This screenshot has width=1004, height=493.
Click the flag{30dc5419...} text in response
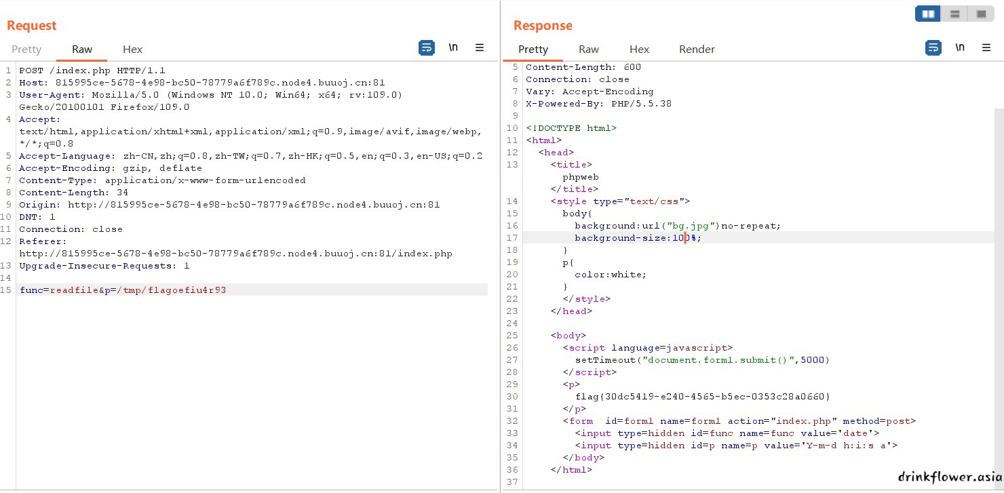pos(703,397)
